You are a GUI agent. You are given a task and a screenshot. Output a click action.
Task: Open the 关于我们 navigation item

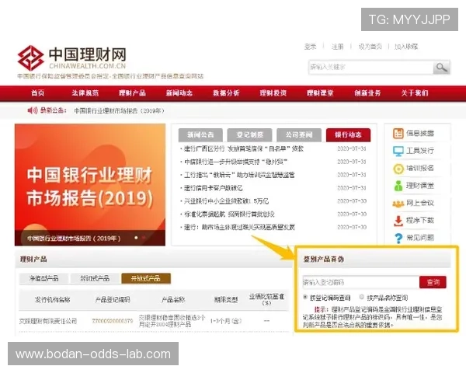[x=415, y=93]
